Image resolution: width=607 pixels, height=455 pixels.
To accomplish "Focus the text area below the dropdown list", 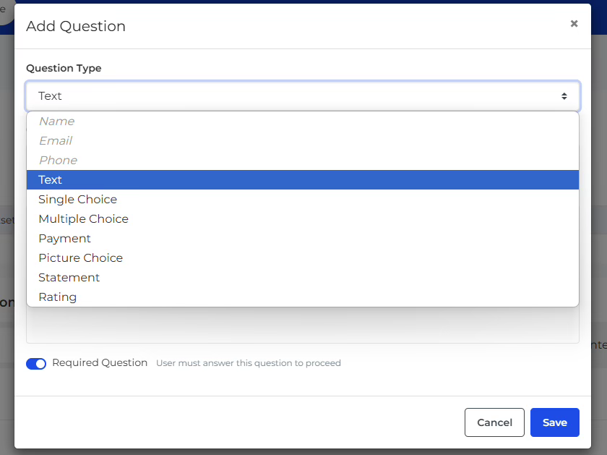I will tap(303, 325).
